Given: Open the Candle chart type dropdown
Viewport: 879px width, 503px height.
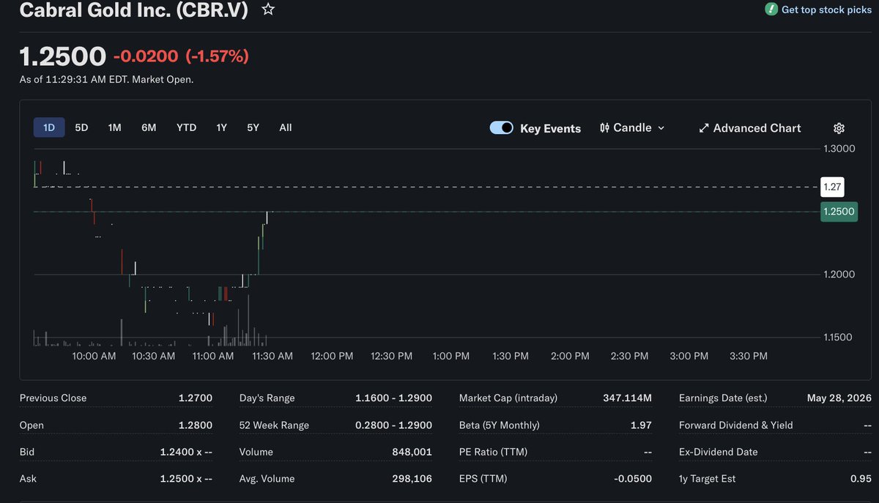Looking at the screenshot, I should pyautogui.click(x=632, y=127).
